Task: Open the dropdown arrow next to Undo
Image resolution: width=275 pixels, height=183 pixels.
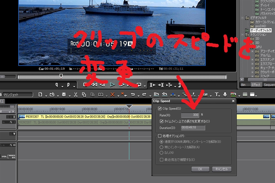Action: click(139, 96)
